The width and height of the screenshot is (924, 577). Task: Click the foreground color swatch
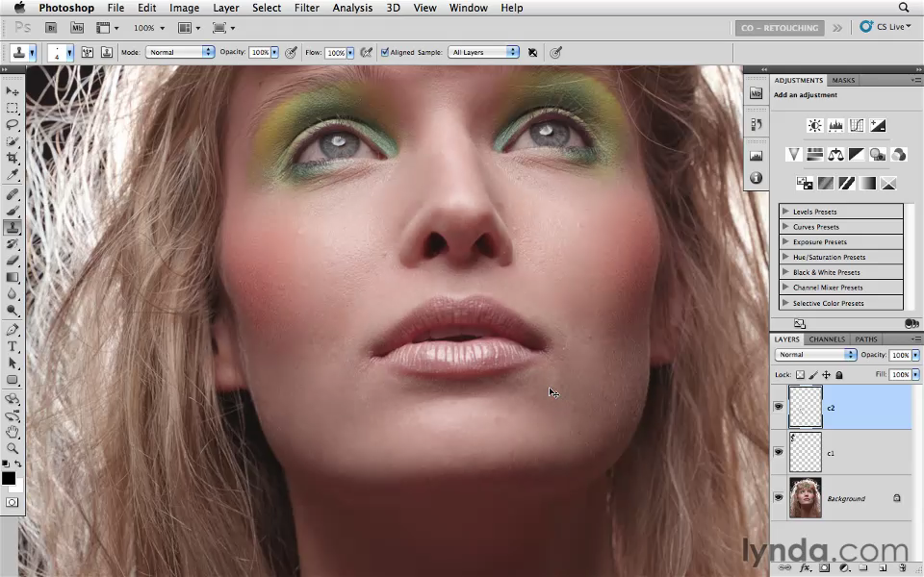point(9,478)
